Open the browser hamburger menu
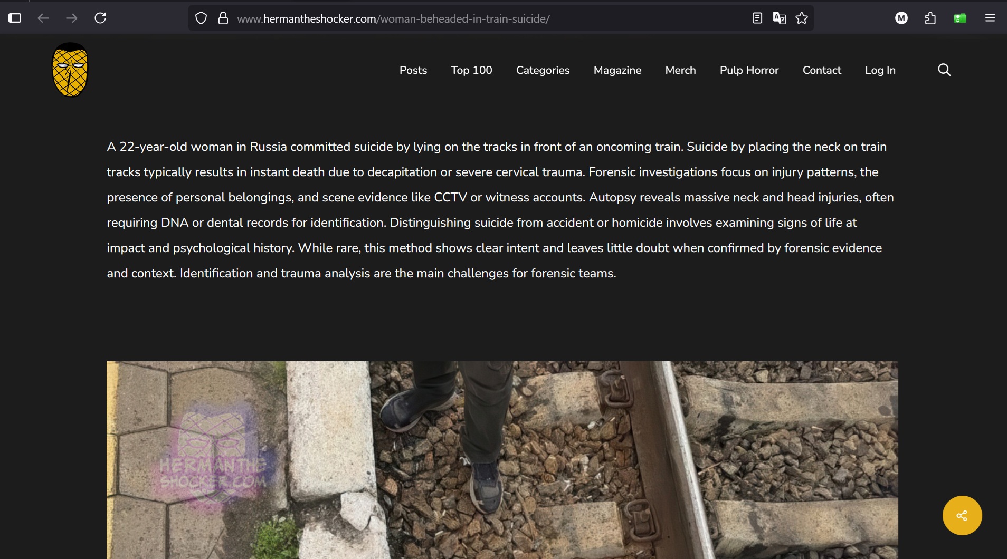The width and height of the screenshot is (1007, 559). point(990,18)
